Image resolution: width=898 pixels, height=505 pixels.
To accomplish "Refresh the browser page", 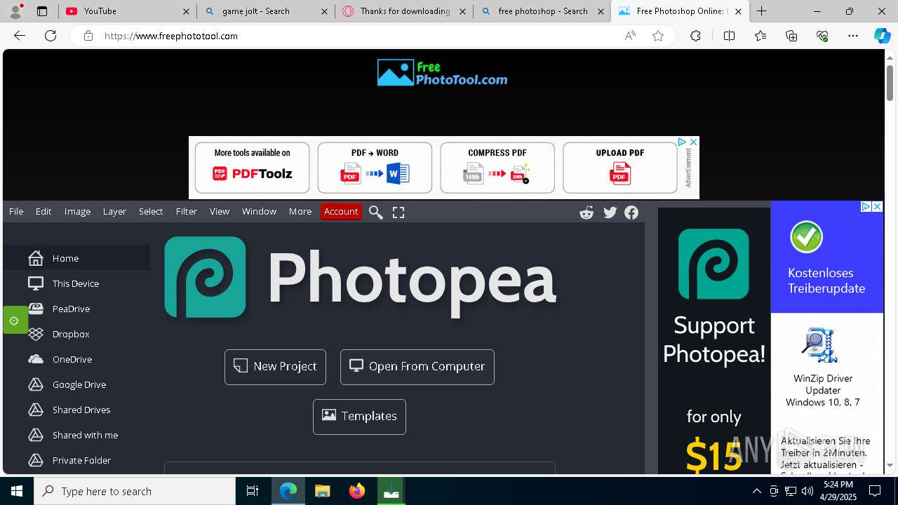I will tap(51, 36).
